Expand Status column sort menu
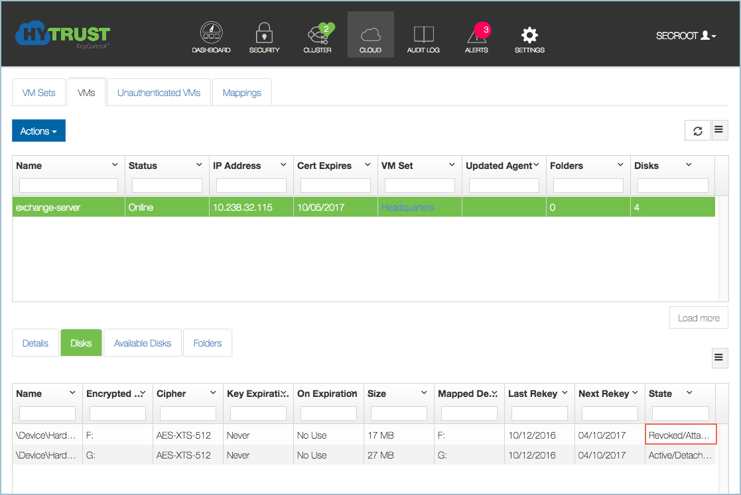 (199, 165)
